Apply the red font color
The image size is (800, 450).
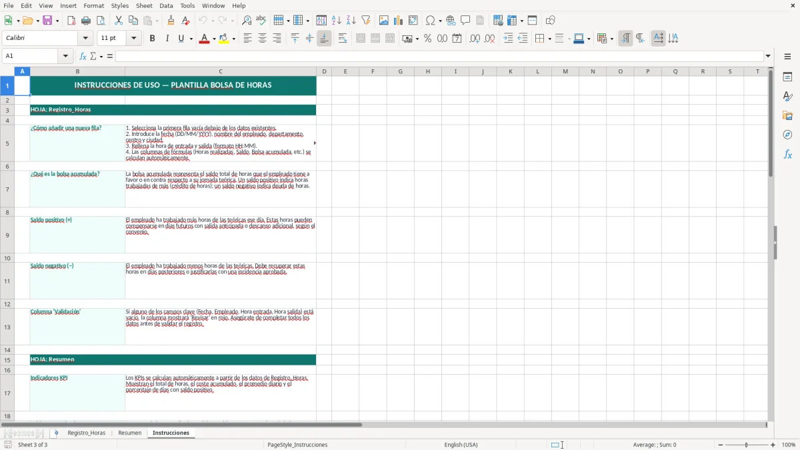click(x=203, y=39)
